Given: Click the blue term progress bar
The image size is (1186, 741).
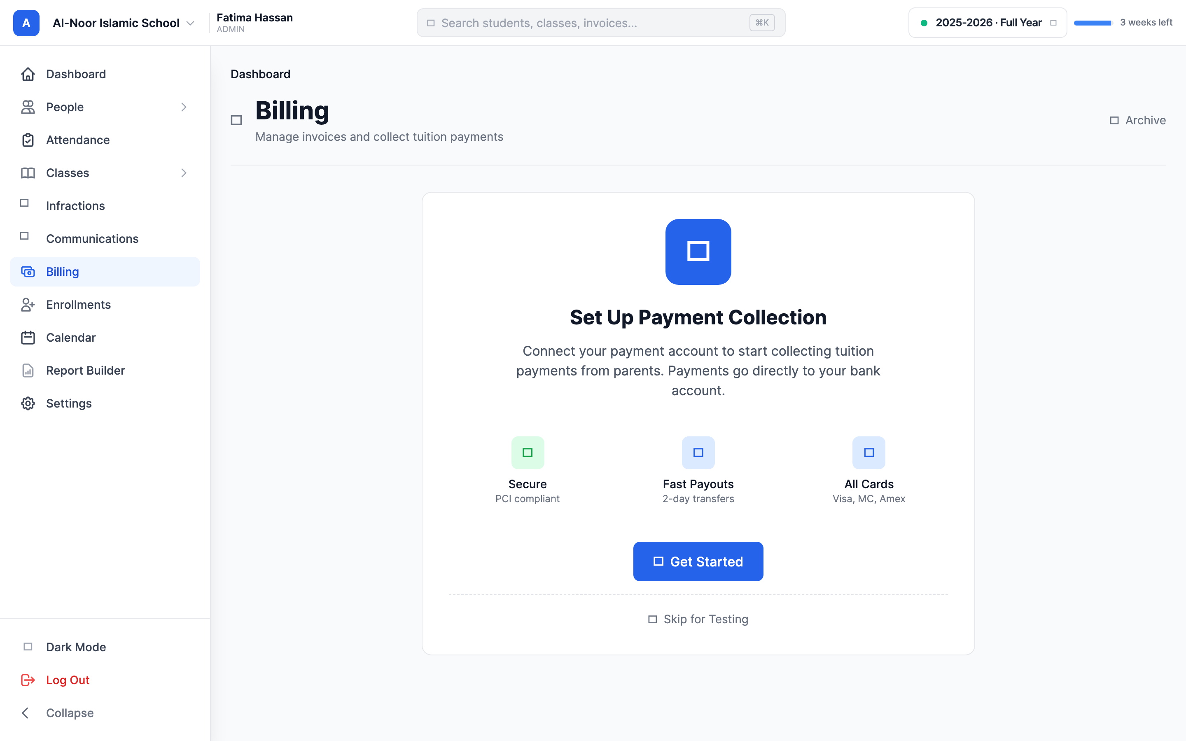Looking at the screenshot, I should point(1093,23).
